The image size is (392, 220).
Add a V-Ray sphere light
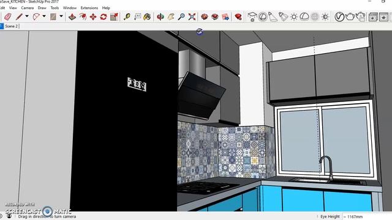point(263,16)
